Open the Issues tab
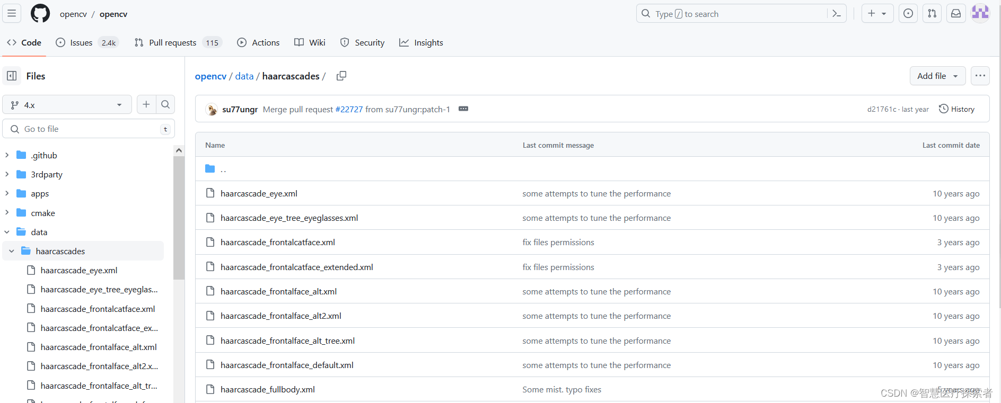This screenshot has height=403, width=1001. pyautogui.click(x=87, y=42)
